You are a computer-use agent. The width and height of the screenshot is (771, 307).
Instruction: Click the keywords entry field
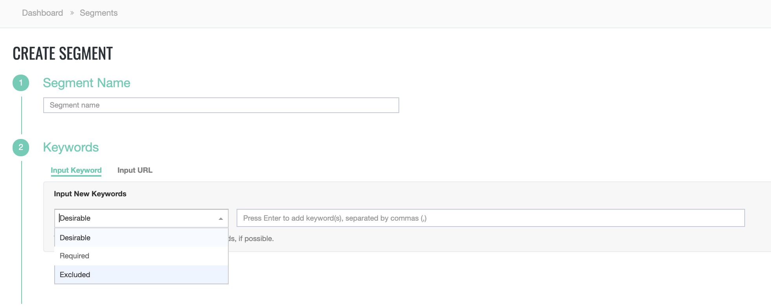490,218
